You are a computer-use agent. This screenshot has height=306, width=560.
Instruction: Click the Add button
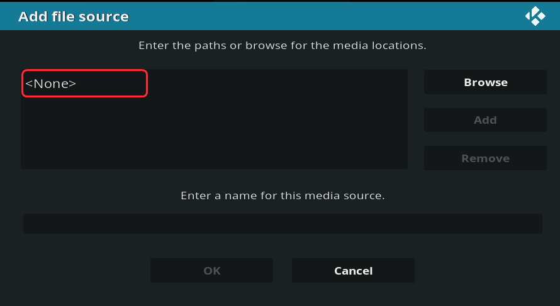(485, 120)
